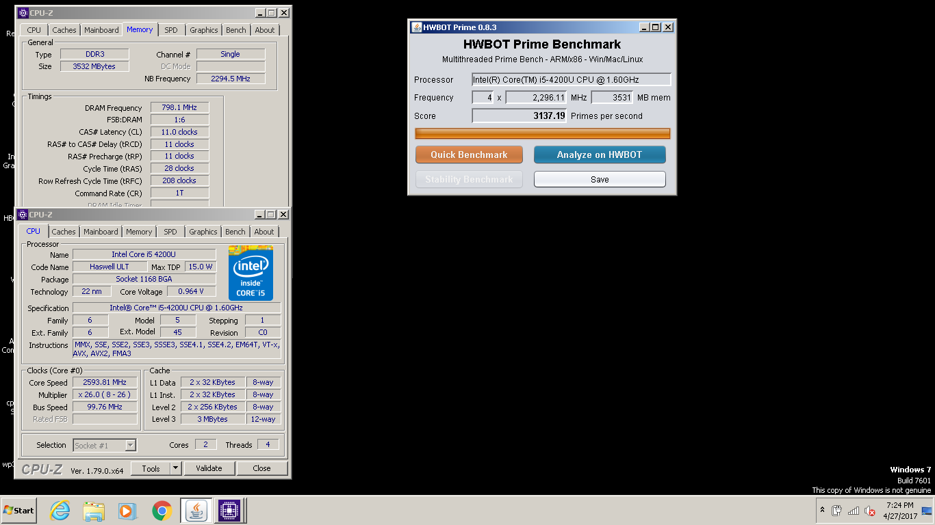The width and height of the screenshot is (935, 525).
Task: Click Analyze on HWBOT button
Action: click(600, 154)
